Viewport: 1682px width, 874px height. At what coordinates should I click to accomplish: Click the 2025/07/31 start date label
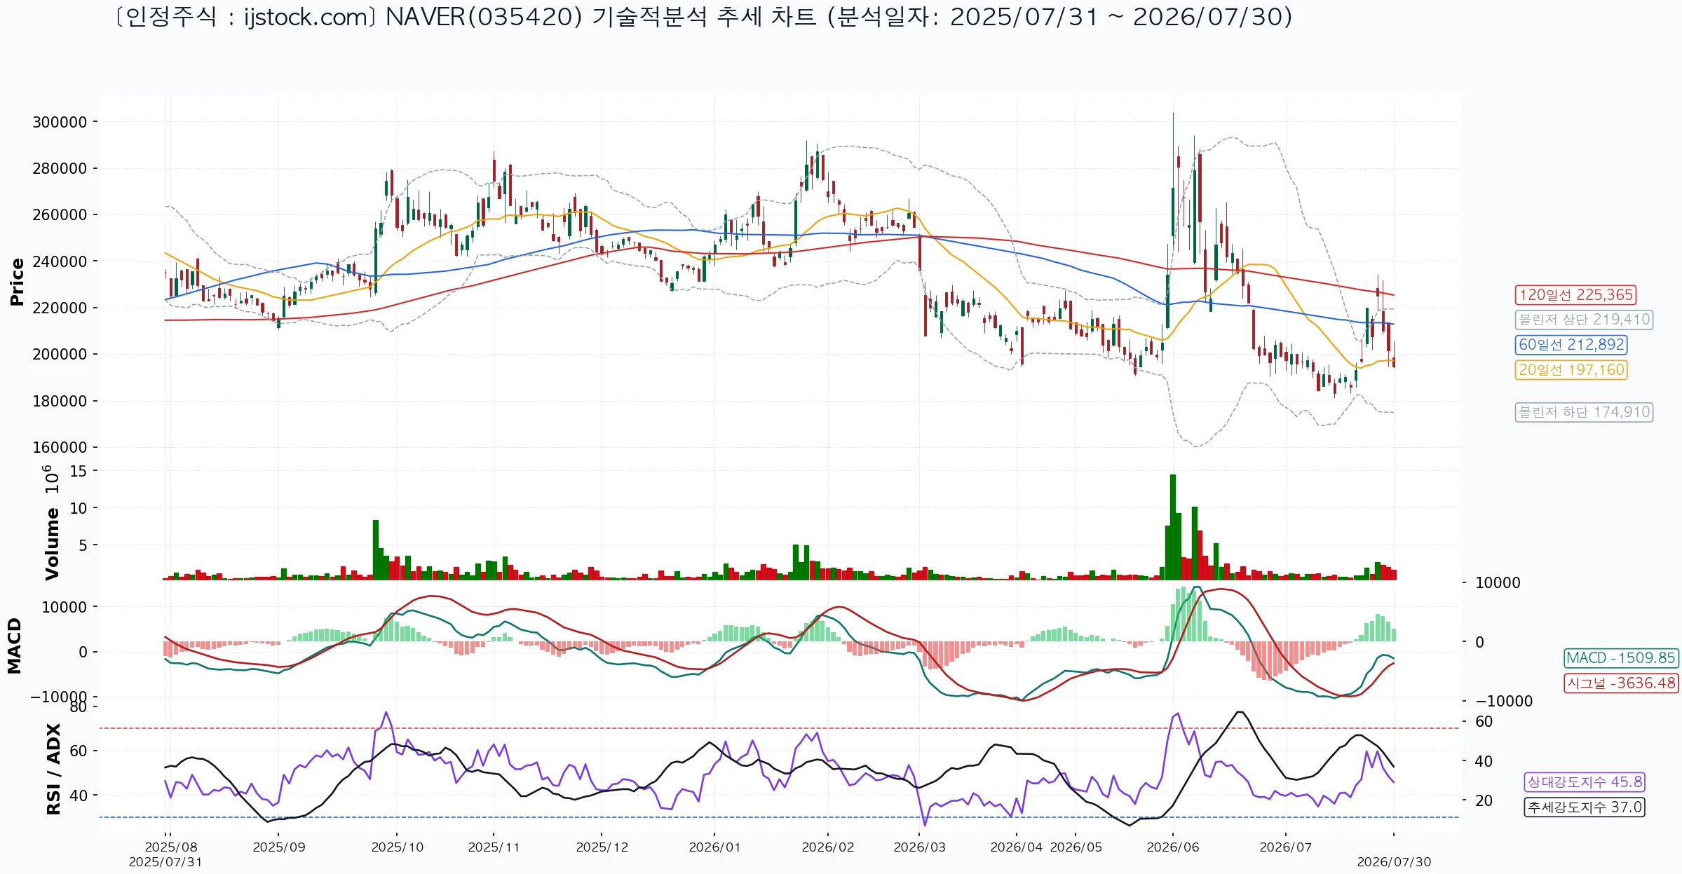(x=165, y=861)
